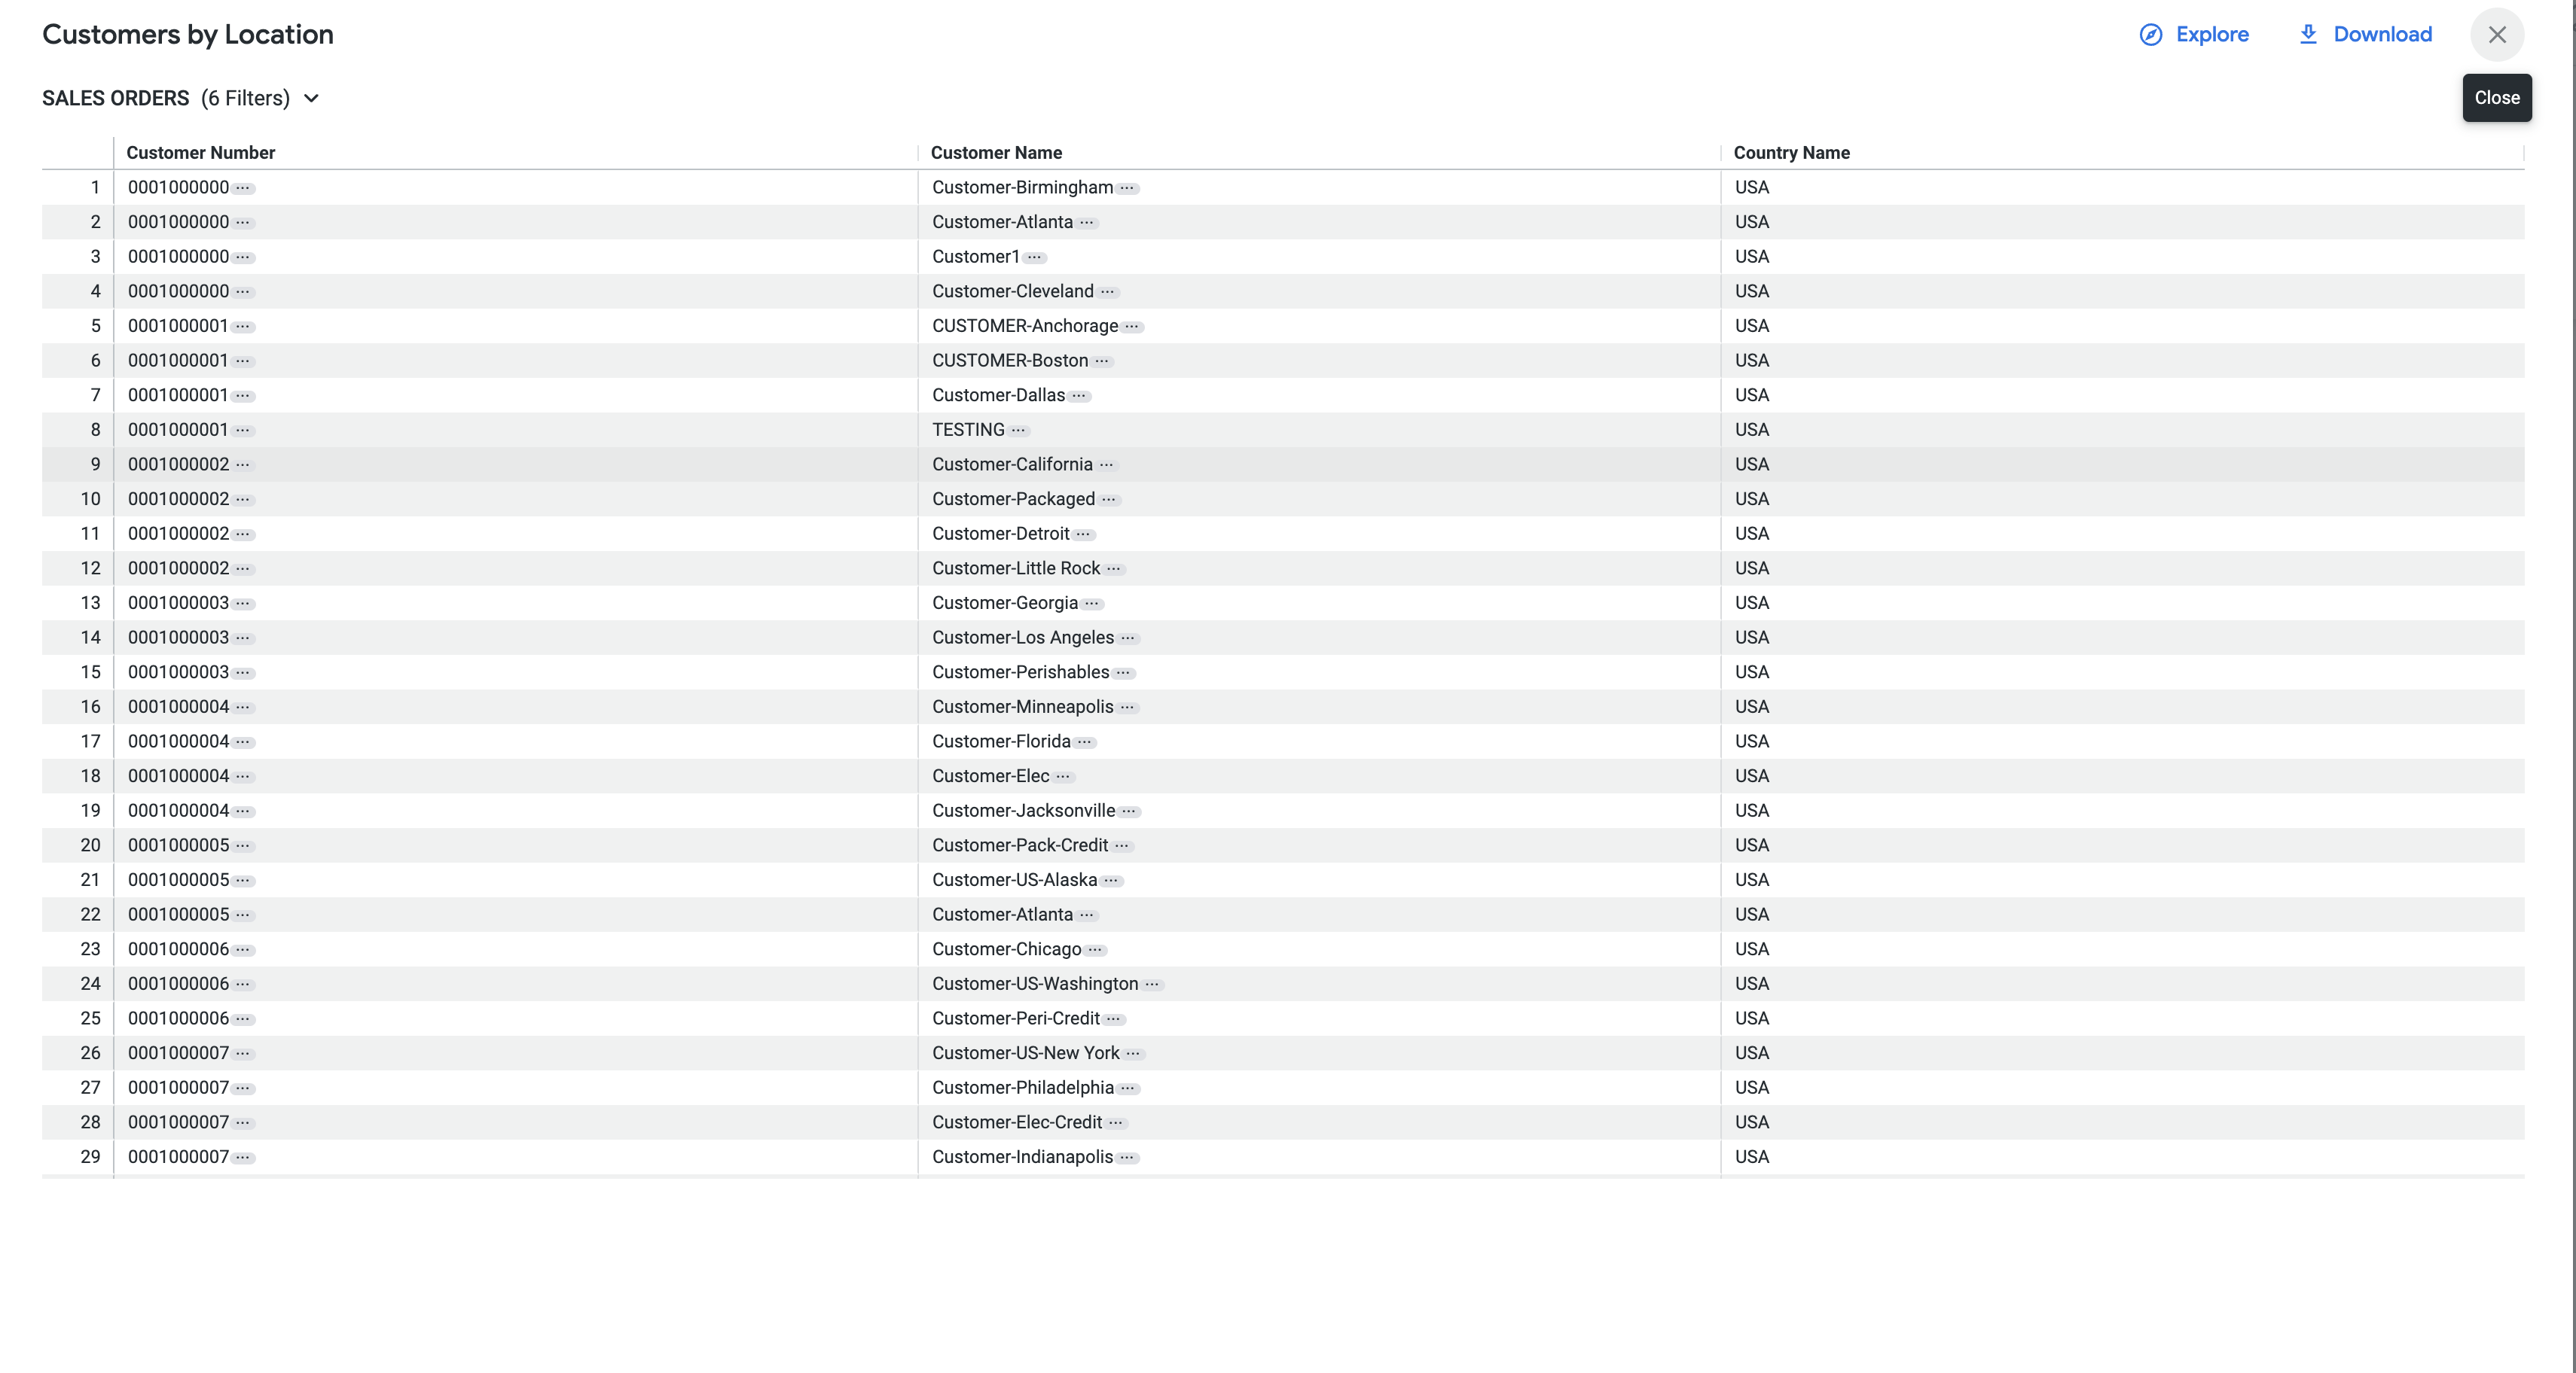
Task: Select customer number in row 5
Action: pos(178,326)
